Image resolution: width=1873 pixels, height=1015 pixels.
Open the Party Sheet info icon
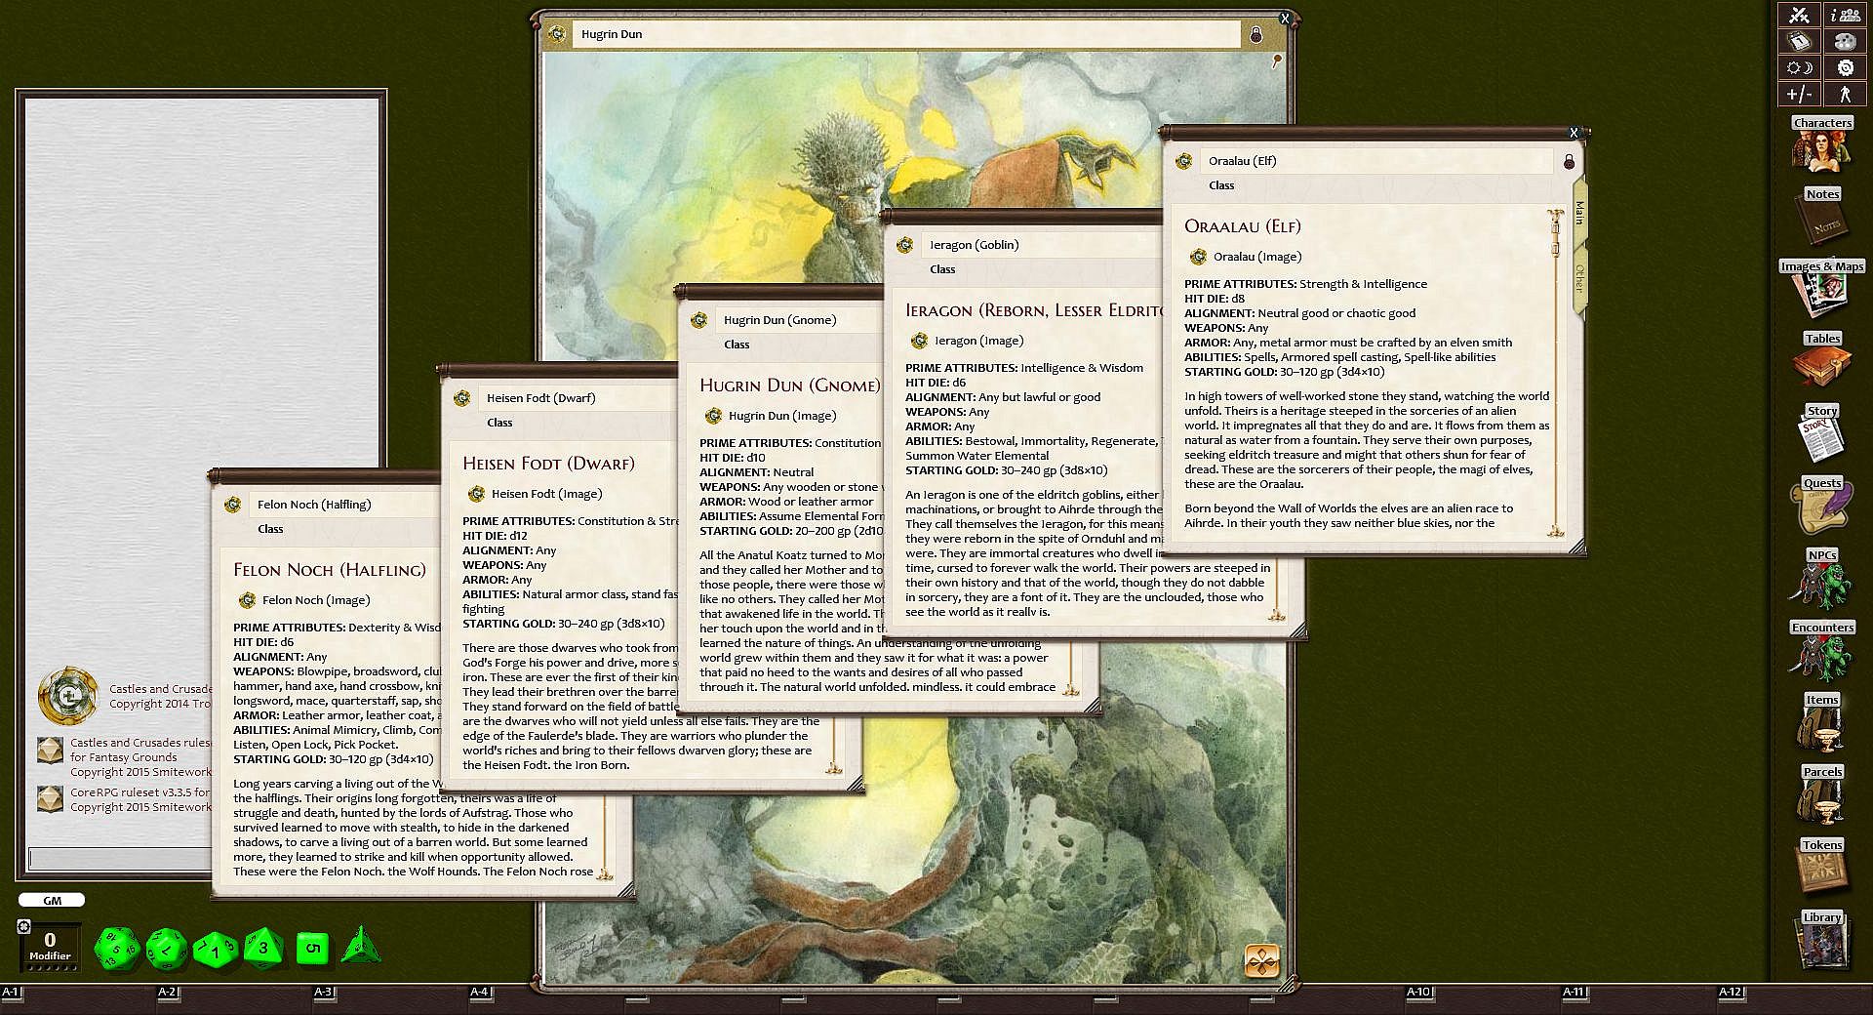coord(1845,16)
